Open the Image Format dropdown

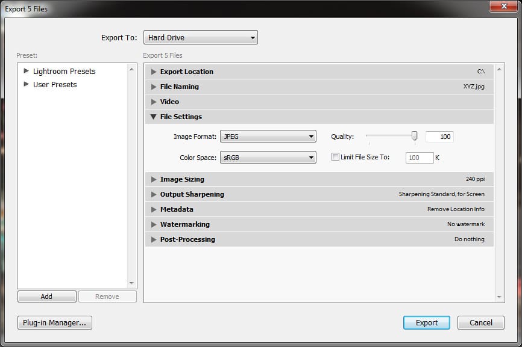[268, 137]
